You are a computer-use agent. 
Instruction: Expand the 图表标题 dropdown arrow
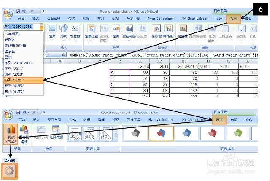click(91, 41)
